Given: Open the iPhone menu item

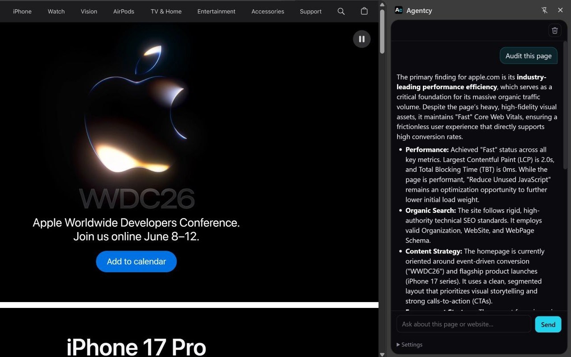Looking at the screenshot, I should (x=22, y=11).
